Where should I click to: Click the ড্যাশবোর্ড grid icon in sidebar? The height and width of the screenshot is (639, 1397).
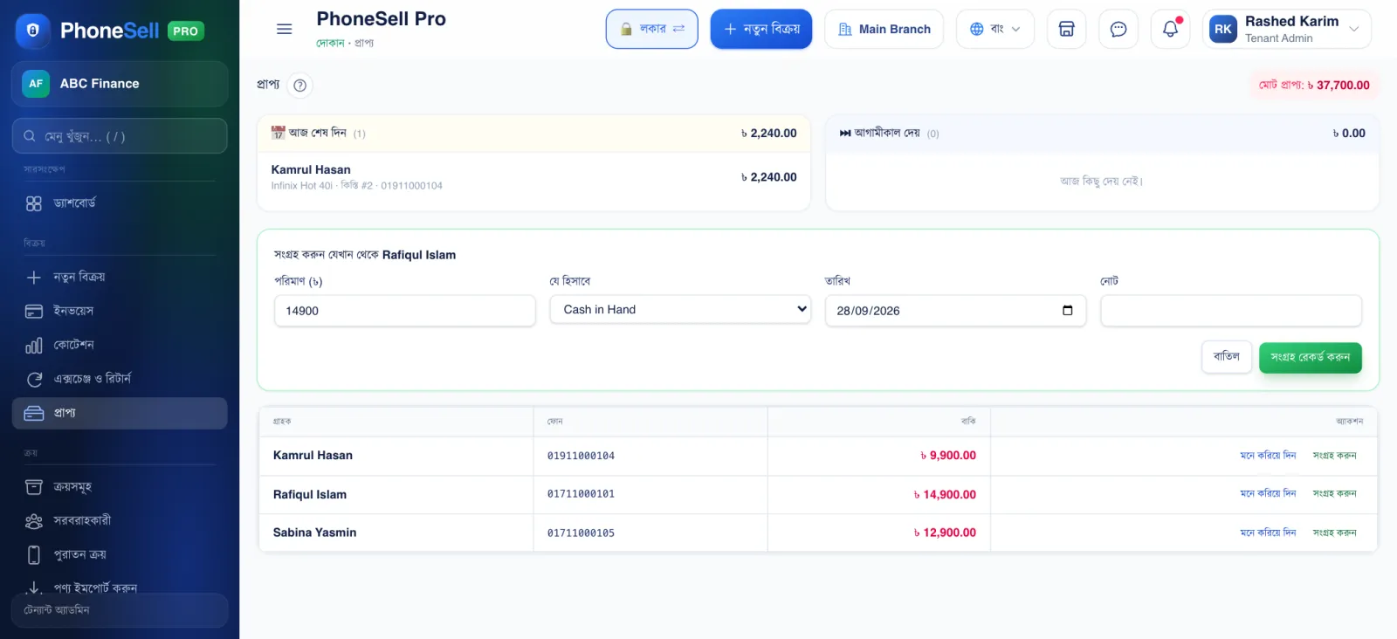point(34,203)
